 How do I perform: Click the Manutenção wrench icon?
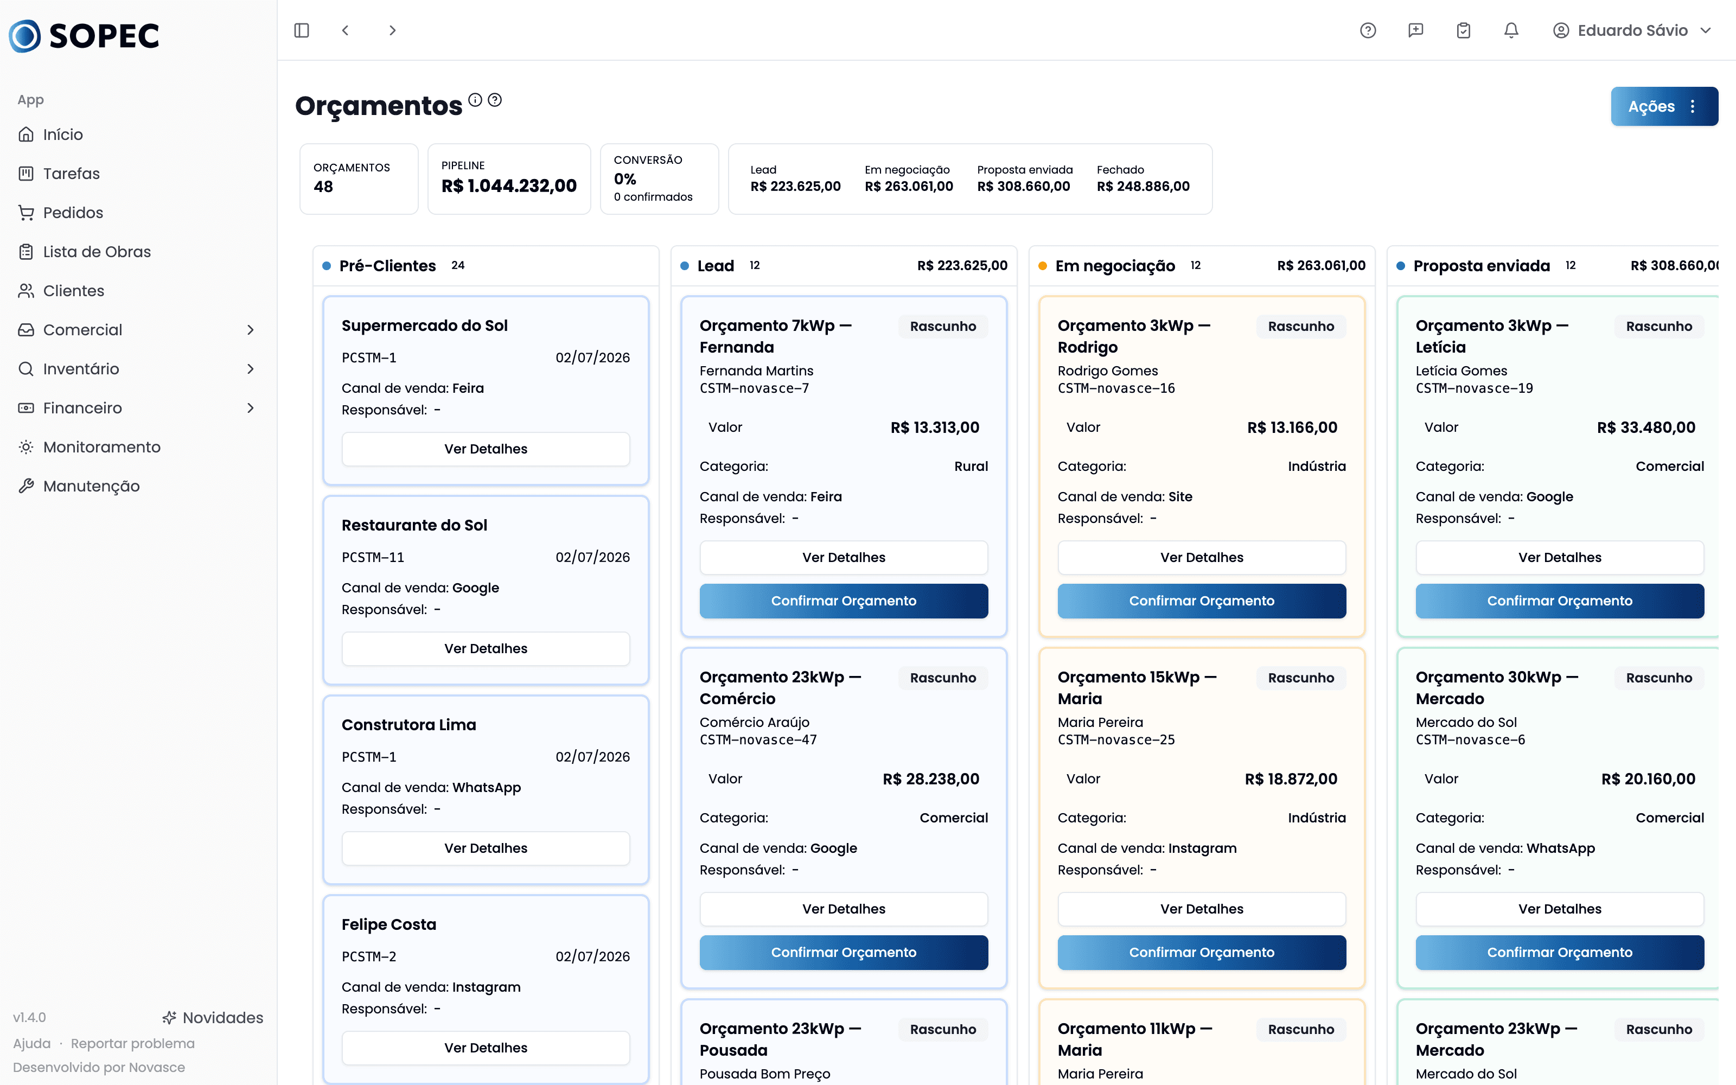coord(27,487)
